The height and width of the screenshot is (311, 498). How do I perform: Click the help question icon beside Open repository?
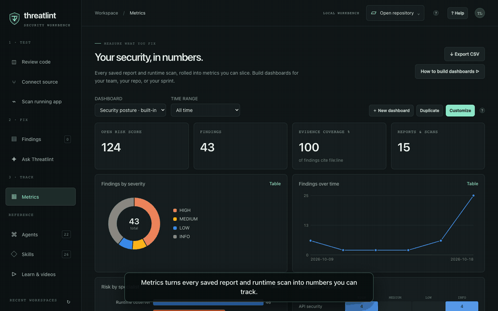point(436,13)
